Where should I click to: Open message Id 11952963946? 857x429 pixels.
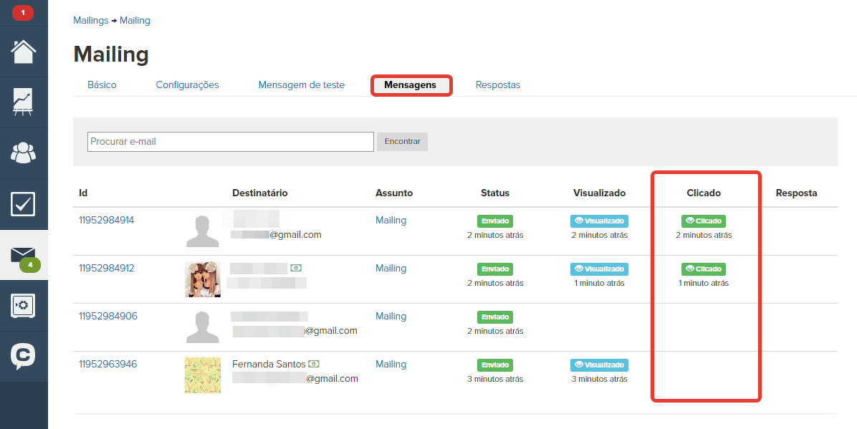tap(107, 364)
